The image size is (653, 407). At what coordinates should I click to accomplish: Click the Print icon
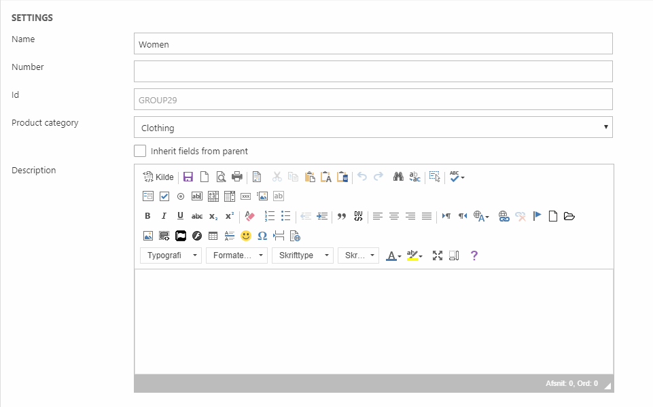coord(237,177)
